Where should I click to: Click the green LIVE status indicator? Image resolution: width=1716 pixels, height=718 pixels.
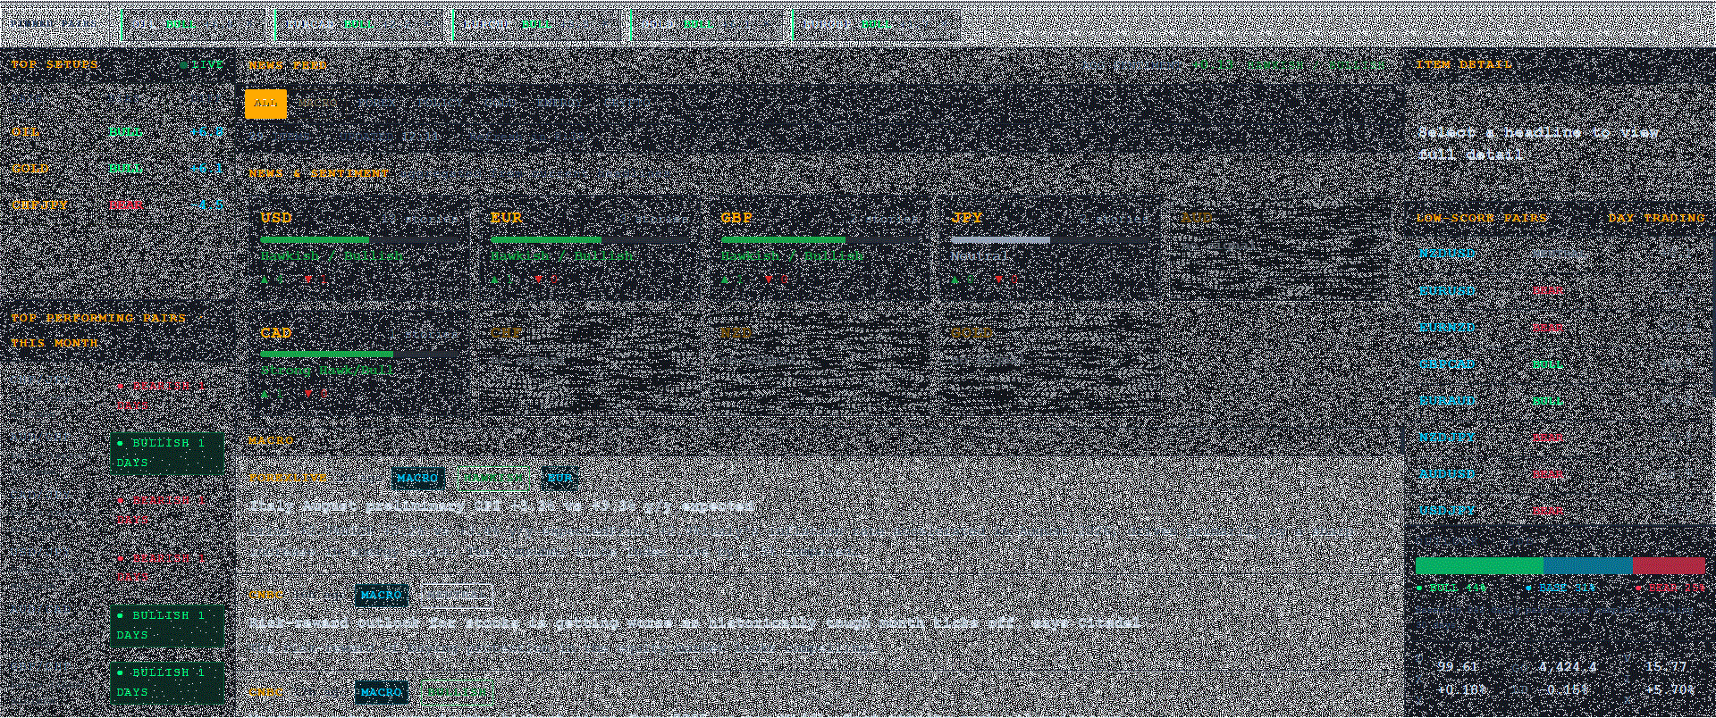point(203,64)
